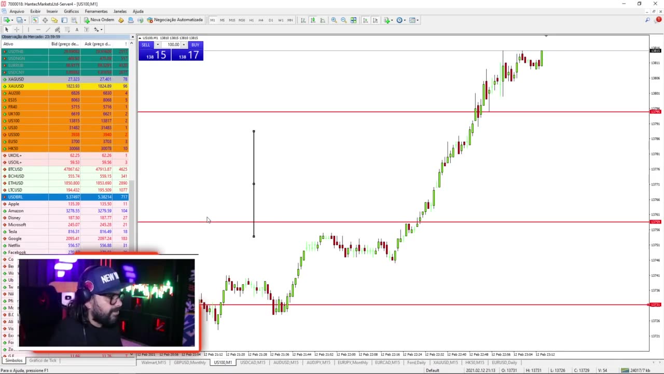Screen dimensions: 664x374
Task: Open search magnifier icon top right
Action: coord(647,20)
